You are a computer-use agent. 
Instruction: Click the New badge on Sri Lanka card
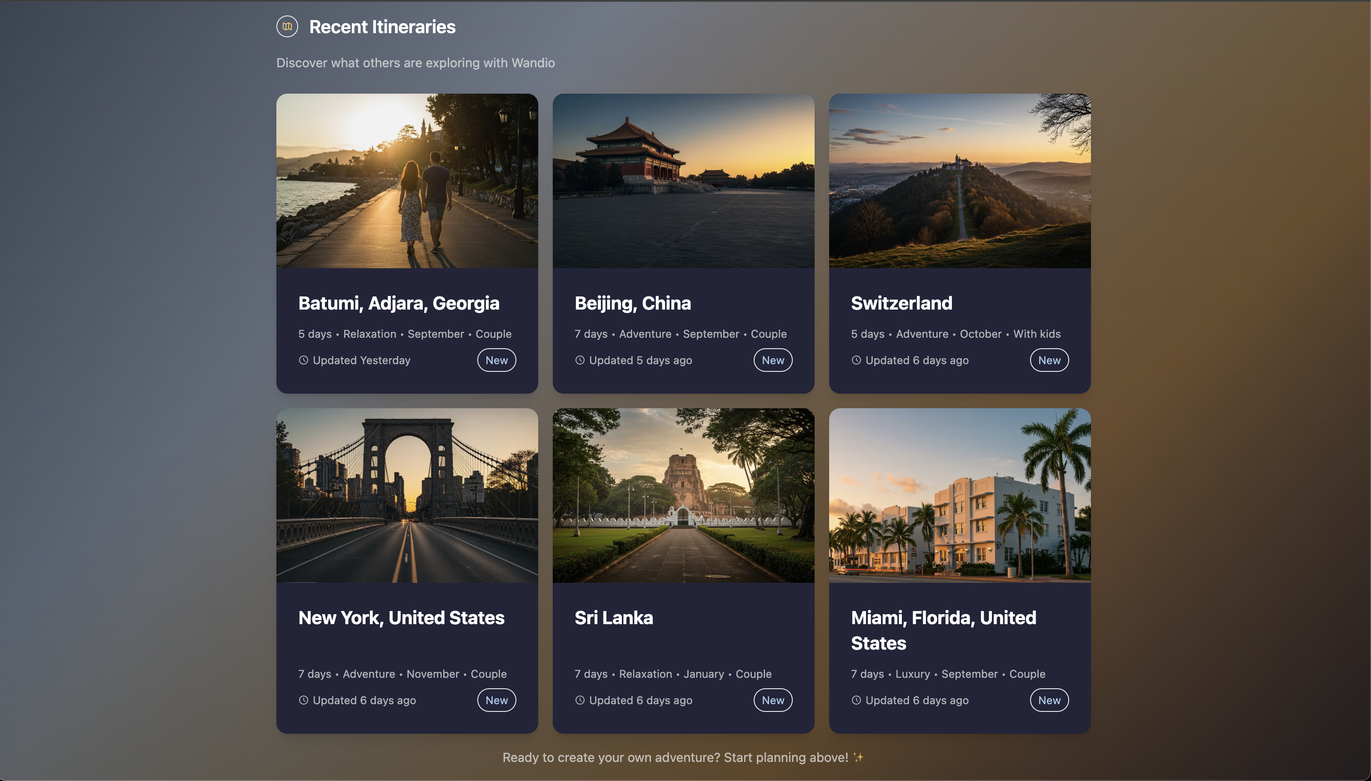773,700
